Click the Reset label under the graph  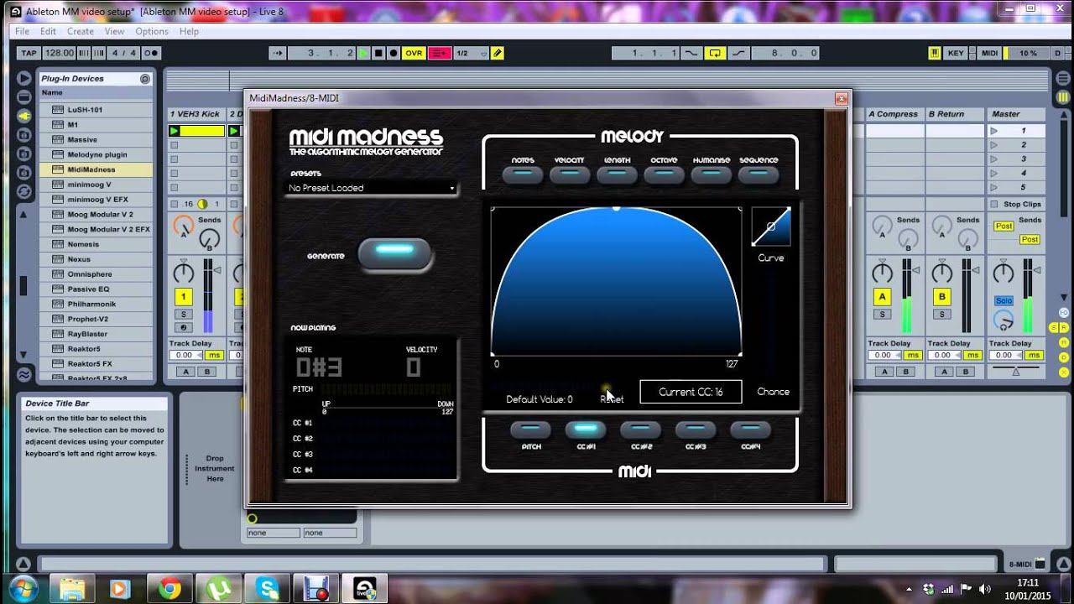coord(612,399)
